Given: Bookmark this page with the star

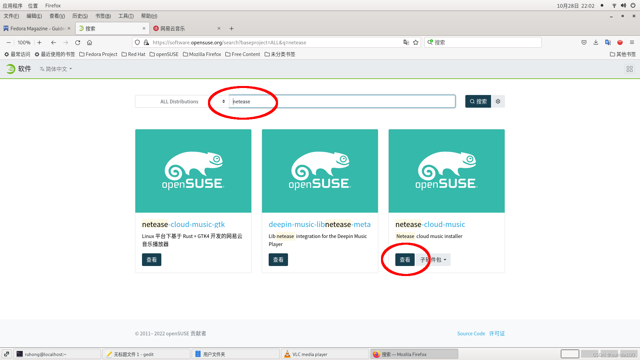Looking at the screenshot, I should (416, 42).
